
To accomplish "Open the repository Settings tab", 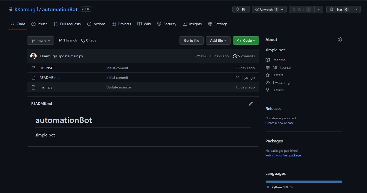I will coord(218,24).
